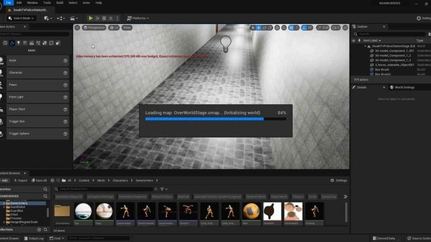Open the Output Log tab
This screenshot has height=242, width=431.
(34, 239)
